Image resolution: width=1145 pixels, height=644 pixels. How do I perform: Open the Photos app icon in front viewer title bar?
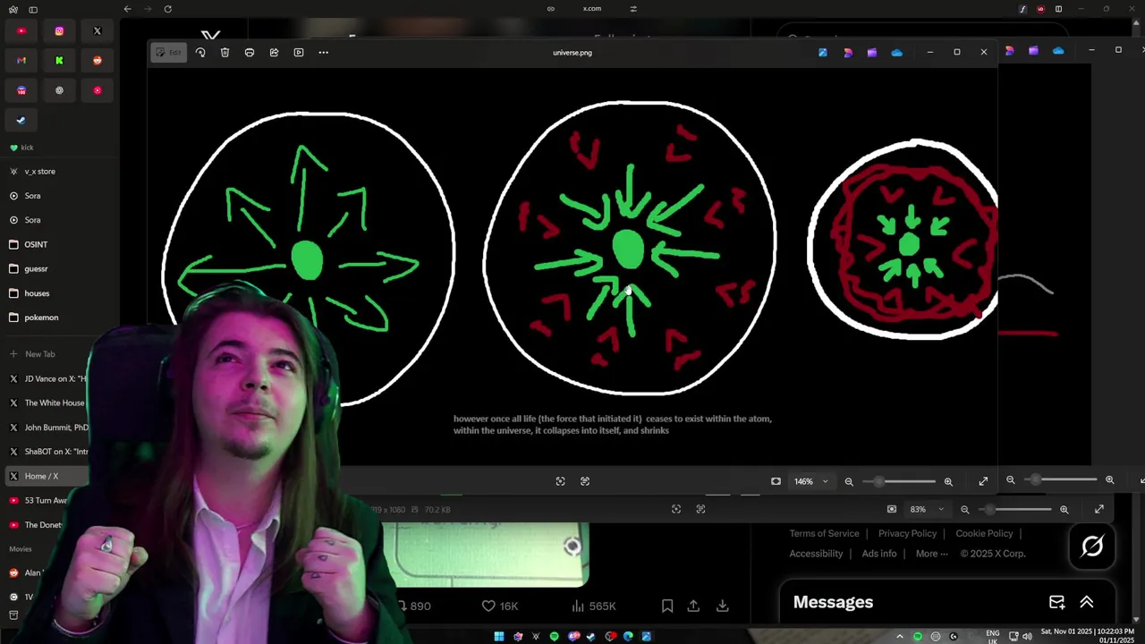point(823,53)
